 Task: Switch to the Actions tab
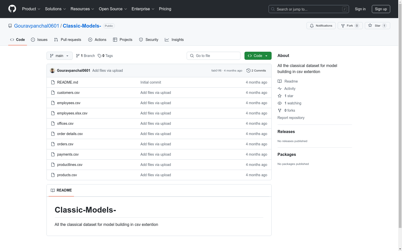(97, 40)
